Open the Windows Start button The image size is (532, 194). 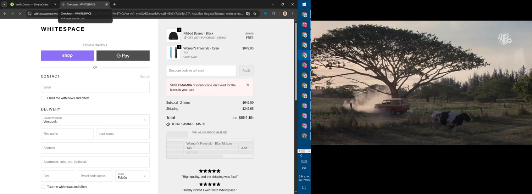[304, 4]
